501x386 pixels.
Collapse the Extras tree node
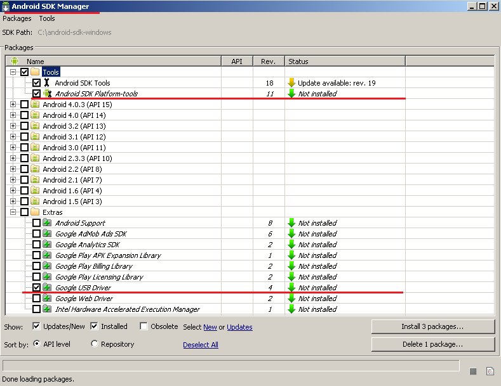click(13, 212)
